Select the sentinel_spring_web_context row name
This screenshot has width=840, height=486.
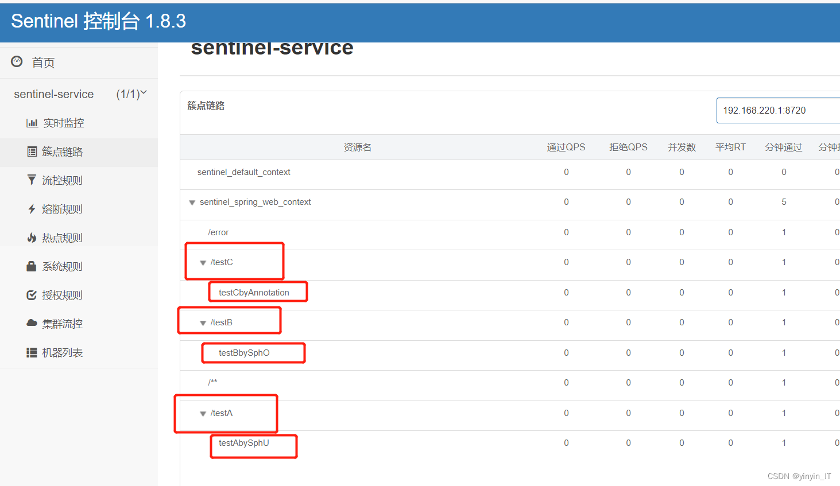(x=256, y=202)
